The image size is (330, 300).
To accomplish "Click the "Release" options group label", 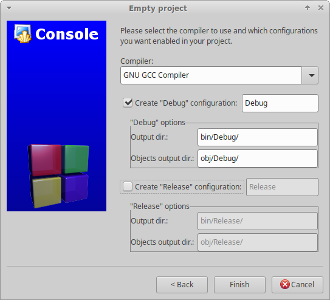I will point(160,206).
